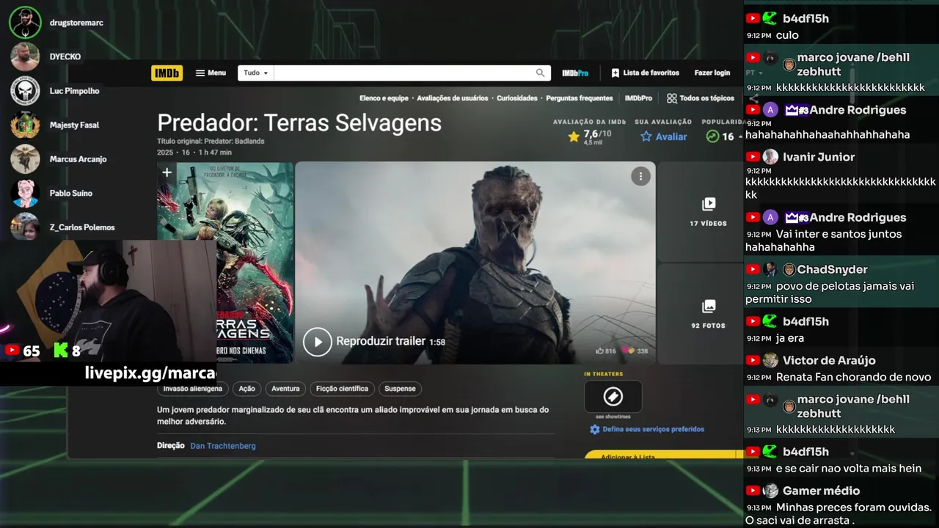
Task: Open the Tudo search category dropdown
Action: coord(256,73)
